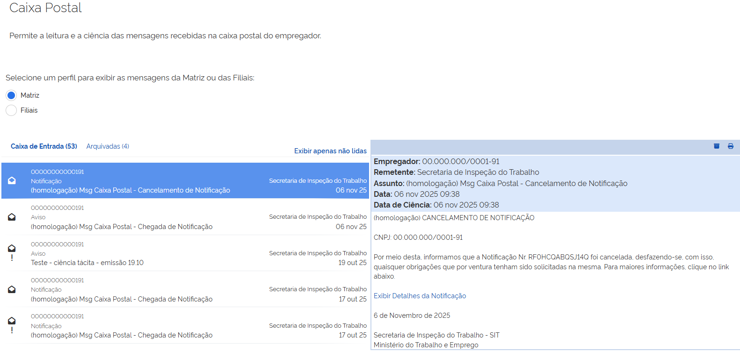Click envelope icon of Teste ciência tácita message
Screen dimensions: 740x359
coord(12,248)
